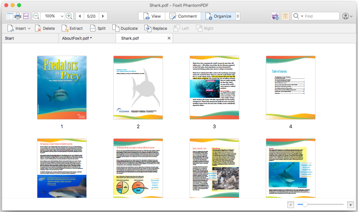Click the zoom in magnifier
358x212 pixels.
click(69, 16)
